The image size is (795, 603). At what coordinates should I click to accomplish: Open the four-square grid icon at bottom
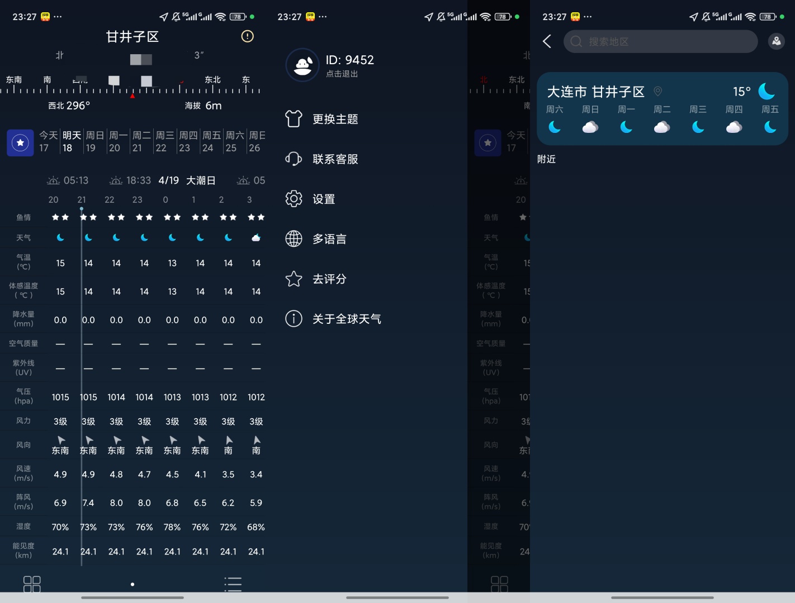(32, 584)
